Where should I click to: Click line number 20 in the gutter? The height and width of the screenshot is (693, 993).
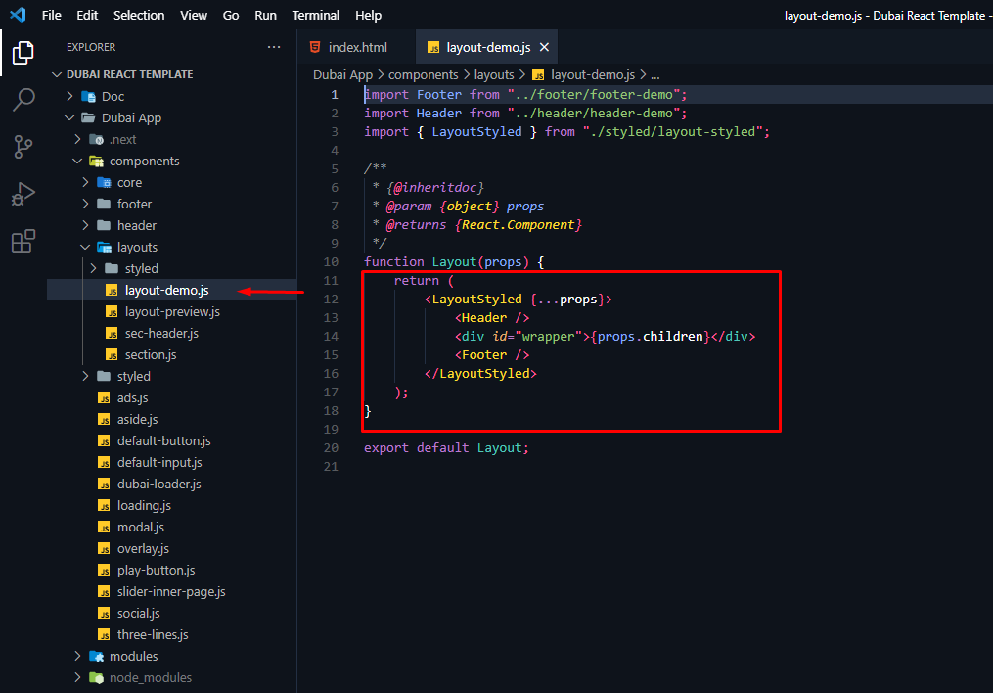pyautogui.click(x=331, y=448)
